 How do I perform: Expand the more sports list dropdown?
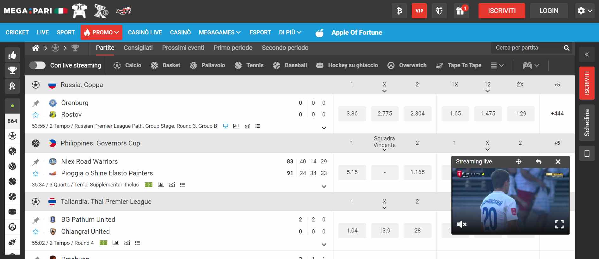[497, 65]
